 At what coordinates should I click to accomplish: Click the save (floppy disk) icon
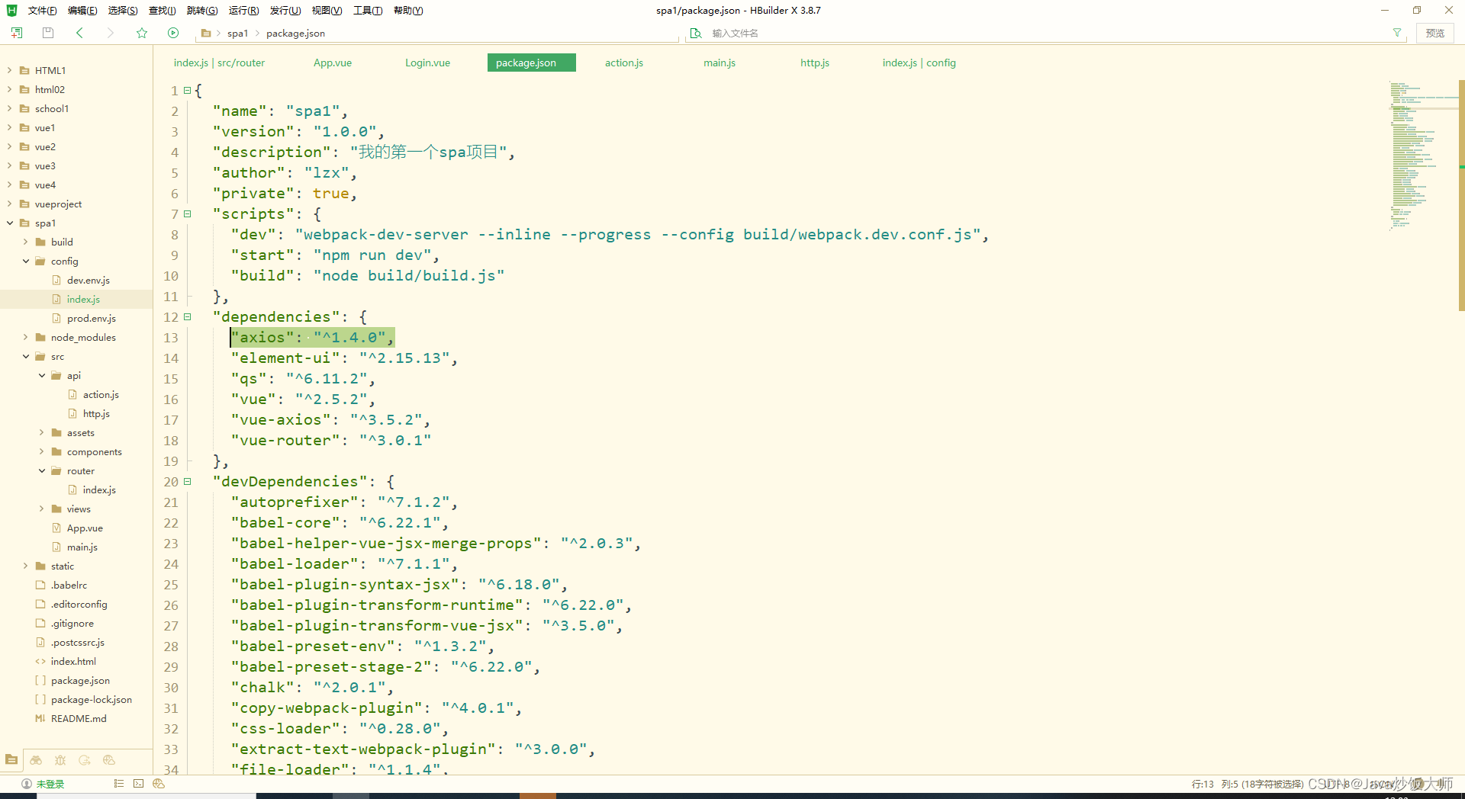[x=47, y=33]
